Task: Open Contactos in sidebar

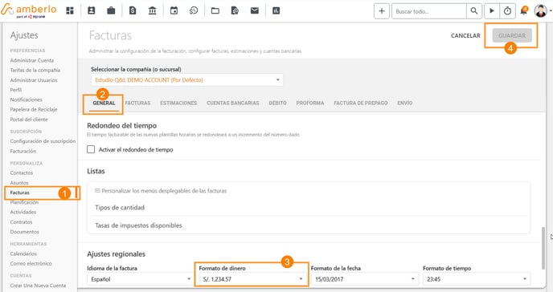Action: 21,173
